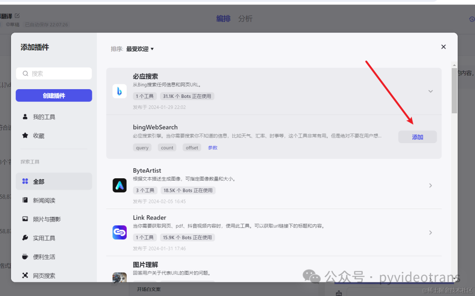Click the Link Reader plugin icon
475x296 pixels.
[119, 232]
